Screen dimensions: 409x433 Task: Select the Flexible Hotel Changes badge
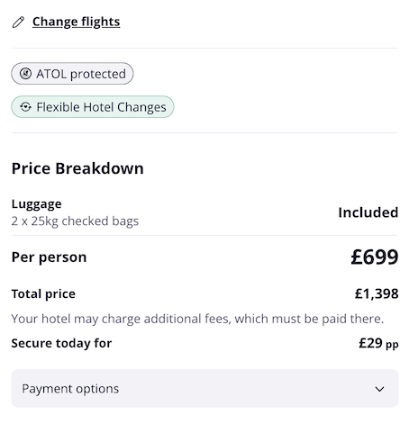[x=93, y=107]
